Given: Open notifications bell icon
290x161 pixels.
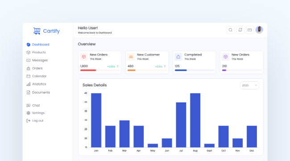Looking at the screenshot, I should click(x=240, y=30).
